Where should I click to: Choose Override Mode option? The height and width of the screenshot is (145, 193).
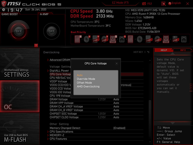tap(86, 79)
